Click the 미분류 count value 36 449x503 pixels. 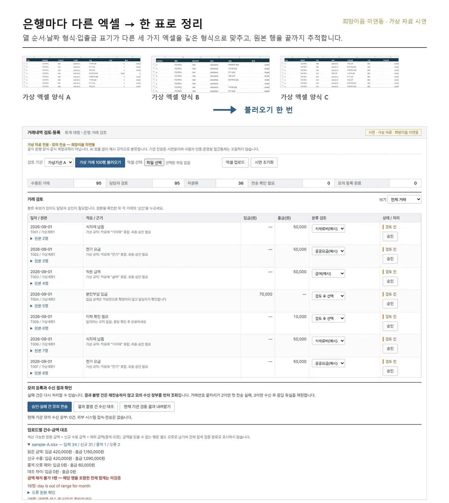click(x=241, y=183)
